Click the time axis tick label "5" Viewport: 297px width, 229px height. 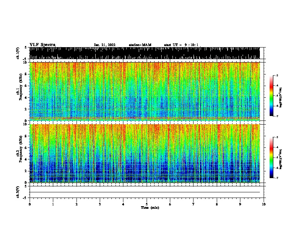click(147, 204)
